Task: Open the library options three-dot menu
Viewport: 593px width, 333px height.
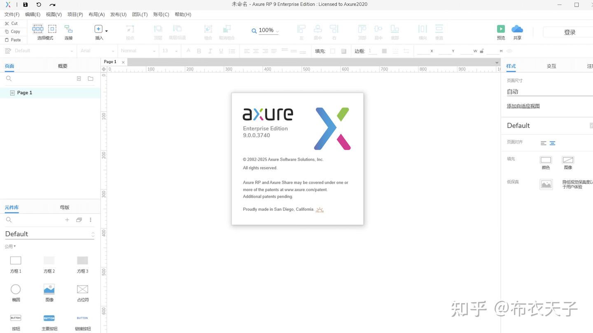Action: click(91, 220)
